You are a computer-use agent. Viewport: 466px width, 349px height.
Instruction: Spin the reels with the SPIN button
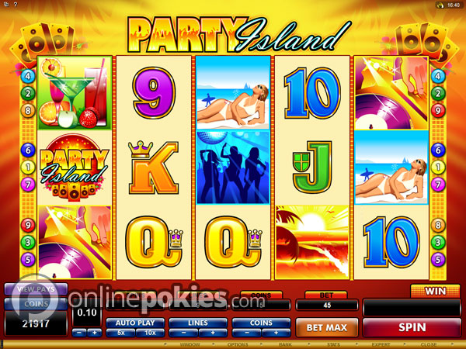pyautogui.click(x=412, y=327)
